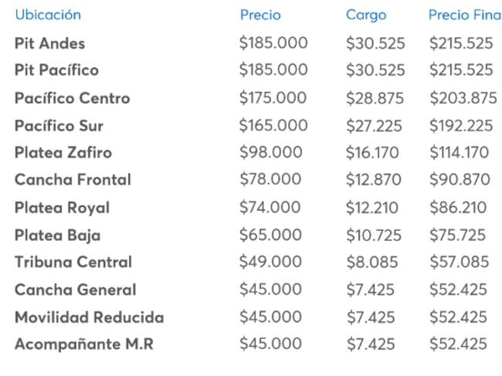Select the Pacífico Sur location
This screenshot has width=502, height=376.
click(58, 125)
